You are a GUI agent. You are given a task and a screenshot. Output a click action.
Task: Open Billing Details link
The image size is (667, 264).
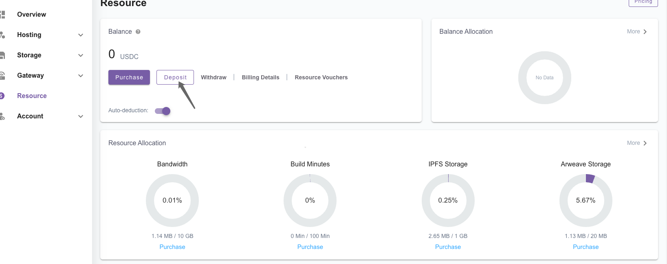tap(261, 77)
